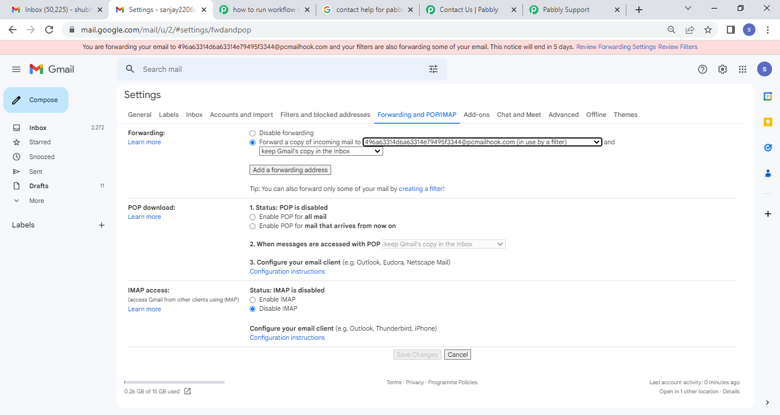Select Enable IMAP option

(252, 300)
